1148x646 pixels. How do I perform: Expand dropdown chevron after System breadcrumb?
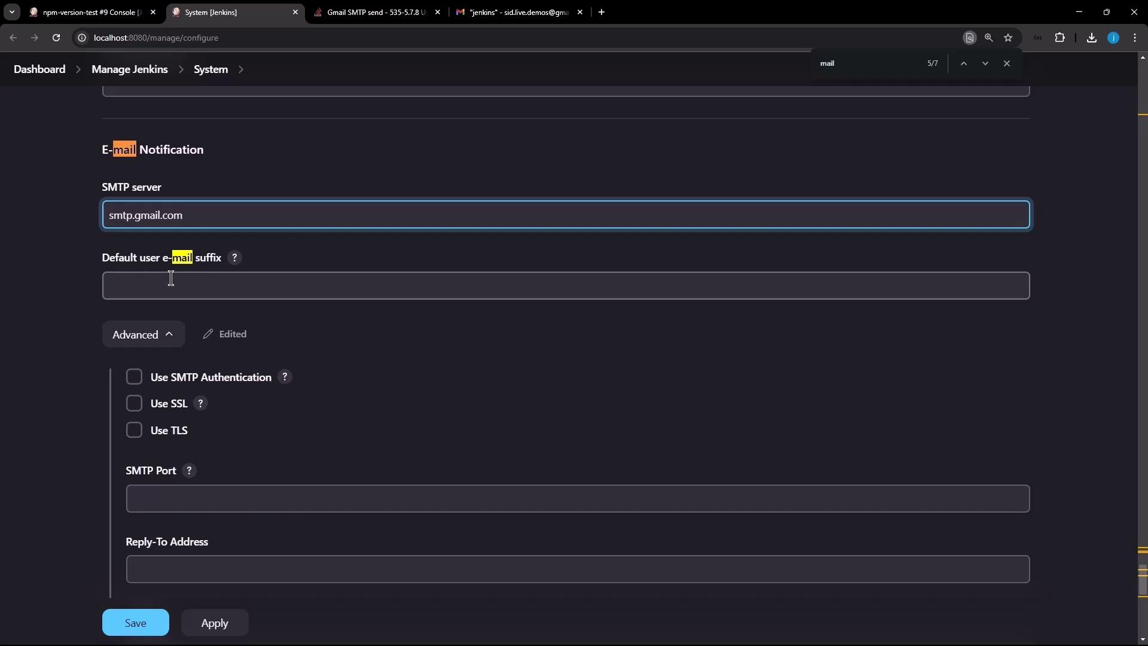pyautogui.click(x=241, y=69)
